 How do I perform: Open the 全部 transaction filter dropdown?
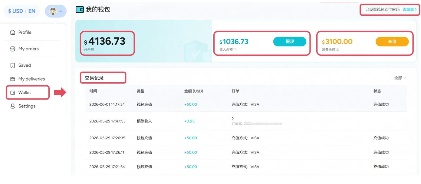point(400,78)
